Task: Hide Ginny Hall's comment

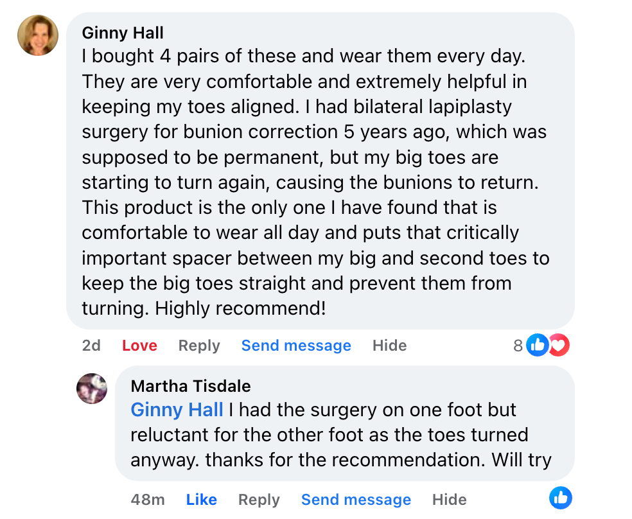Action: pyautogui.click(x=389, y=346)
